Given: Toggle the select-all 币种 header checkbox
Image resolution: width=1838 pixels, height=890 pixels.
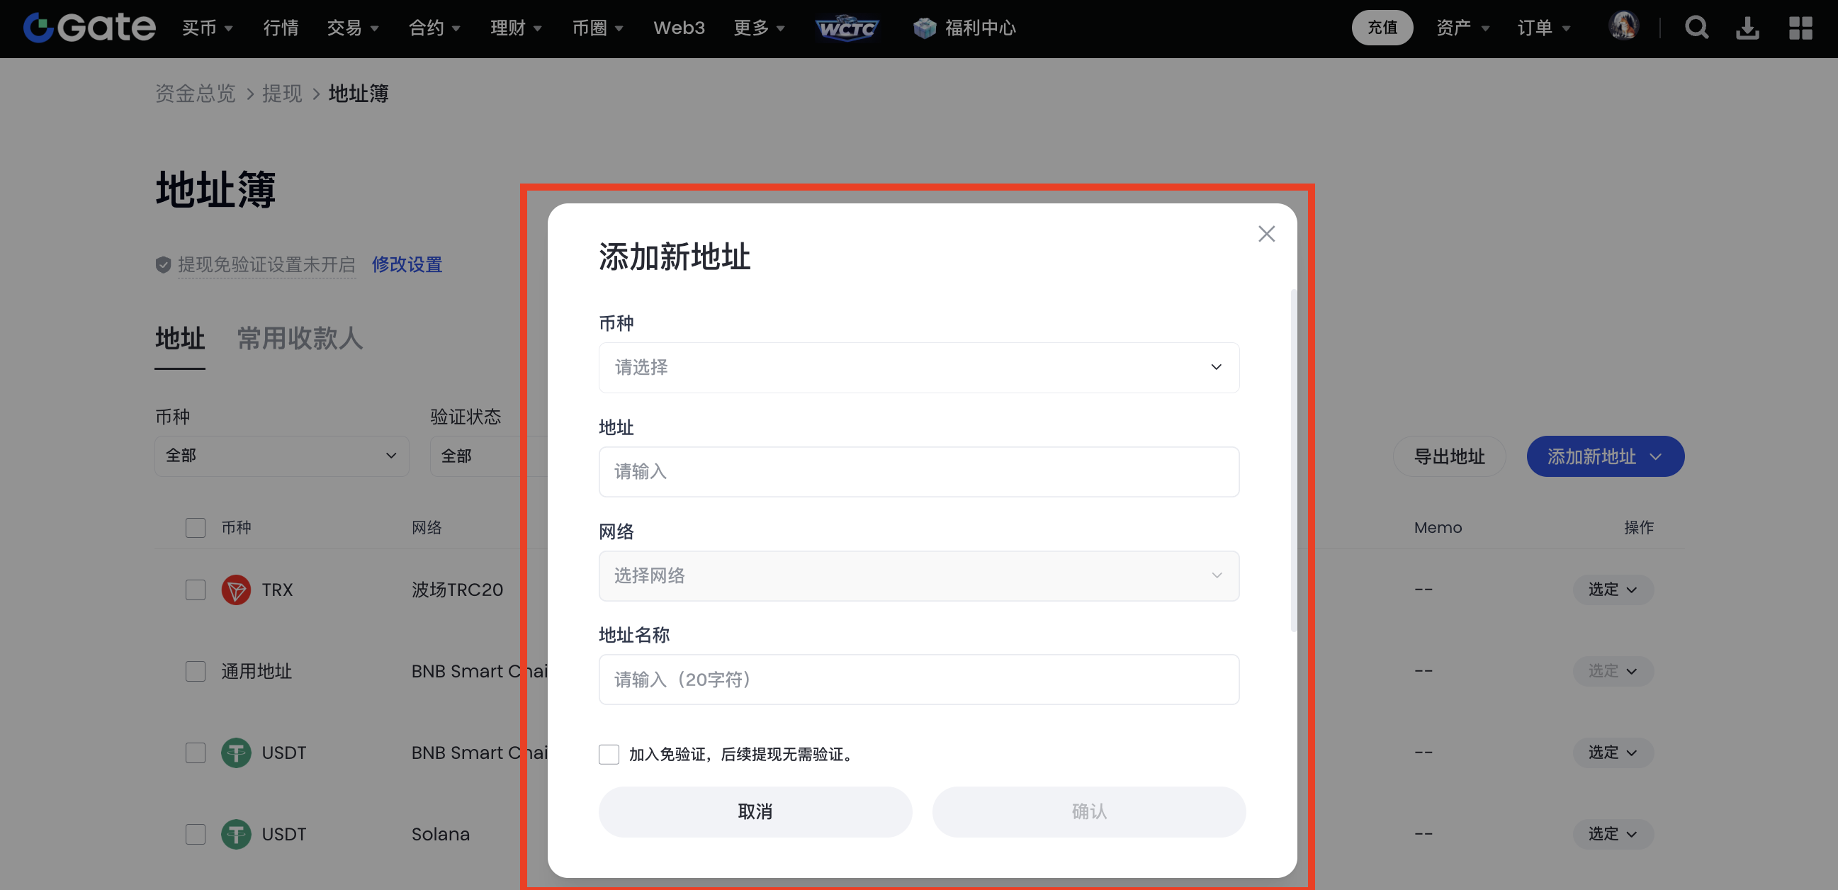Looking at the screenshot, I should click(x=195, y=527).
